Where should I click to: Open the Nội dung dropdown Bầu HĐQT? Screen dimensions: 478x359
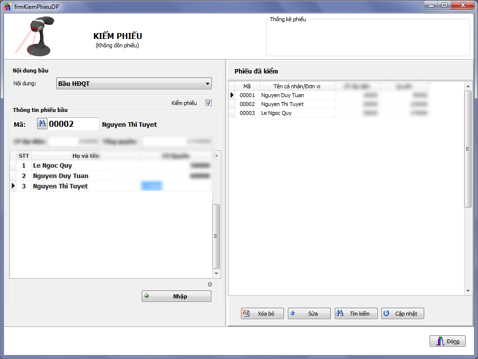pos(134,84)
